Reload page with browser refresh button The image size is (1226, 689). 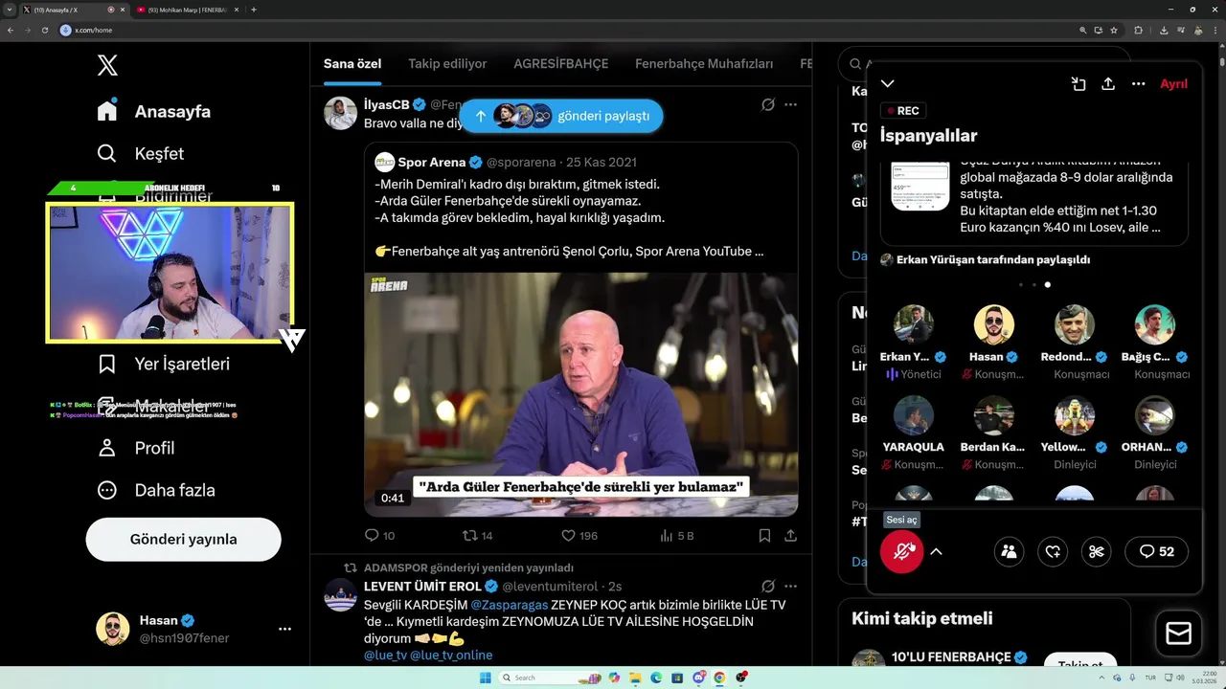pyautogui.click(x=44, y=30)
